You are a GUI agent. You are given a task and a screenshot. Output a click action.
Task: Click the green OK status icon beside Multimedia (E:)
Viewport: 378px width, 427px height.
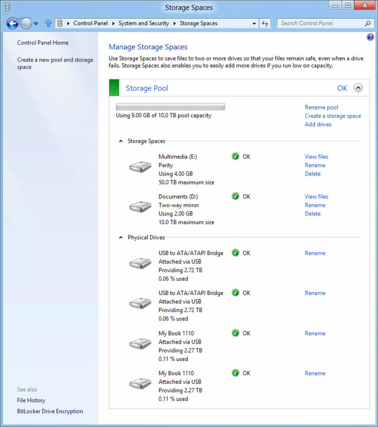pos(235,156)
